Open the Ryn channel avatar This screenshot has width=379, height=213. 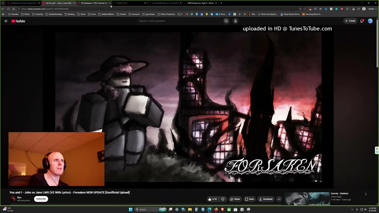[13, 199]
